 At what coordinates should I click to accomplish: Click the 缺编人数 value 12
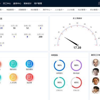click(x=27, y=28)
